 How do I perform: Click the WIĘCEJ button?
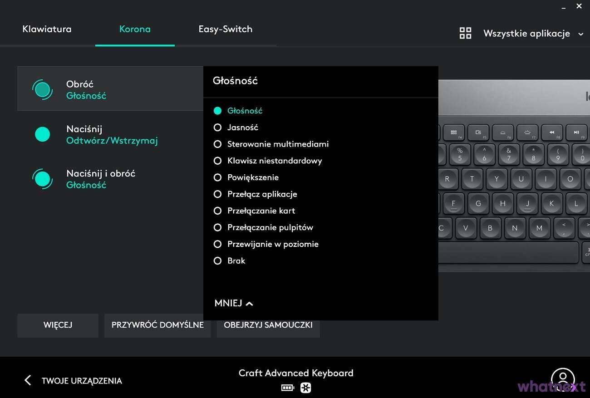pyautogui.click(x=58, y=325)
